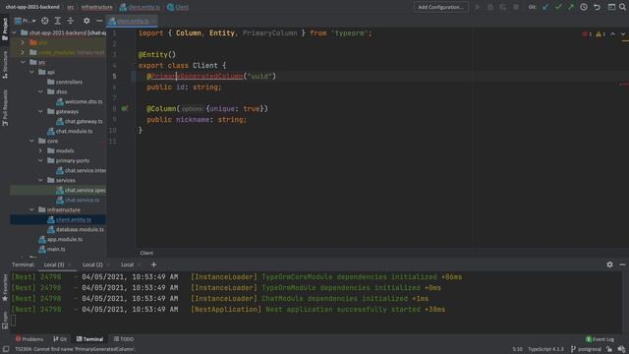Viewport: 629px width, 354px height.
Task: Open the Problems tool window tab
Action: pos(29,339)
